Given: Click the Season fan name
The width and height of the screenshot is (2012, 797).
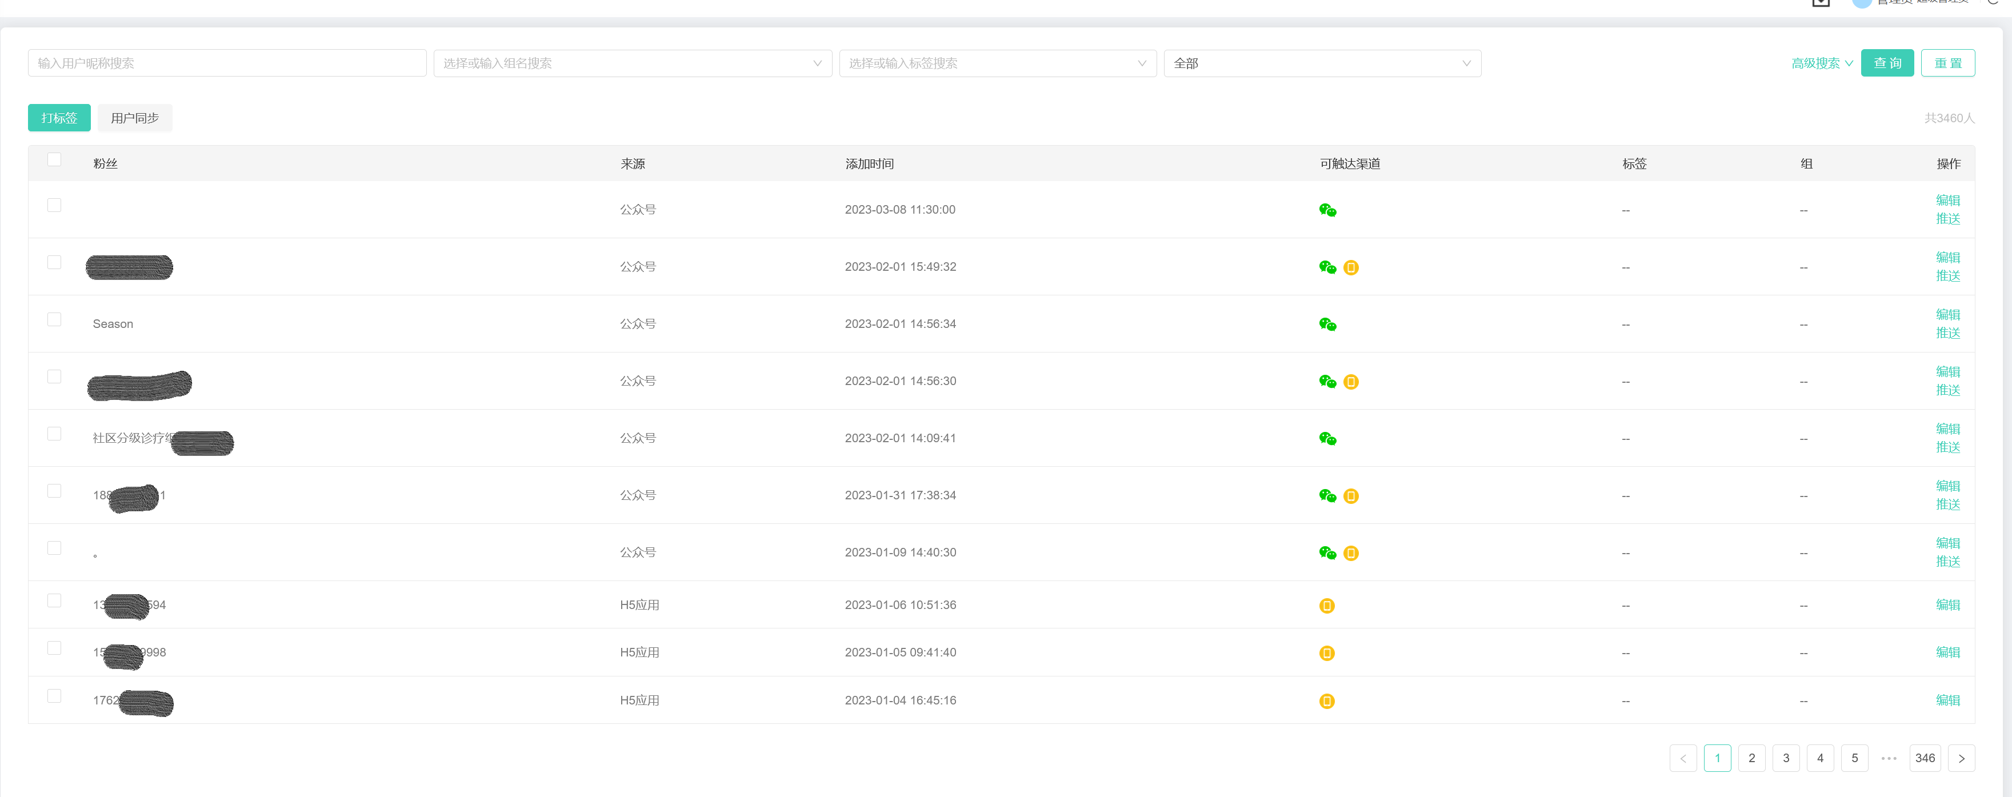Looking at the screenshot, I should tap(113, 324).
